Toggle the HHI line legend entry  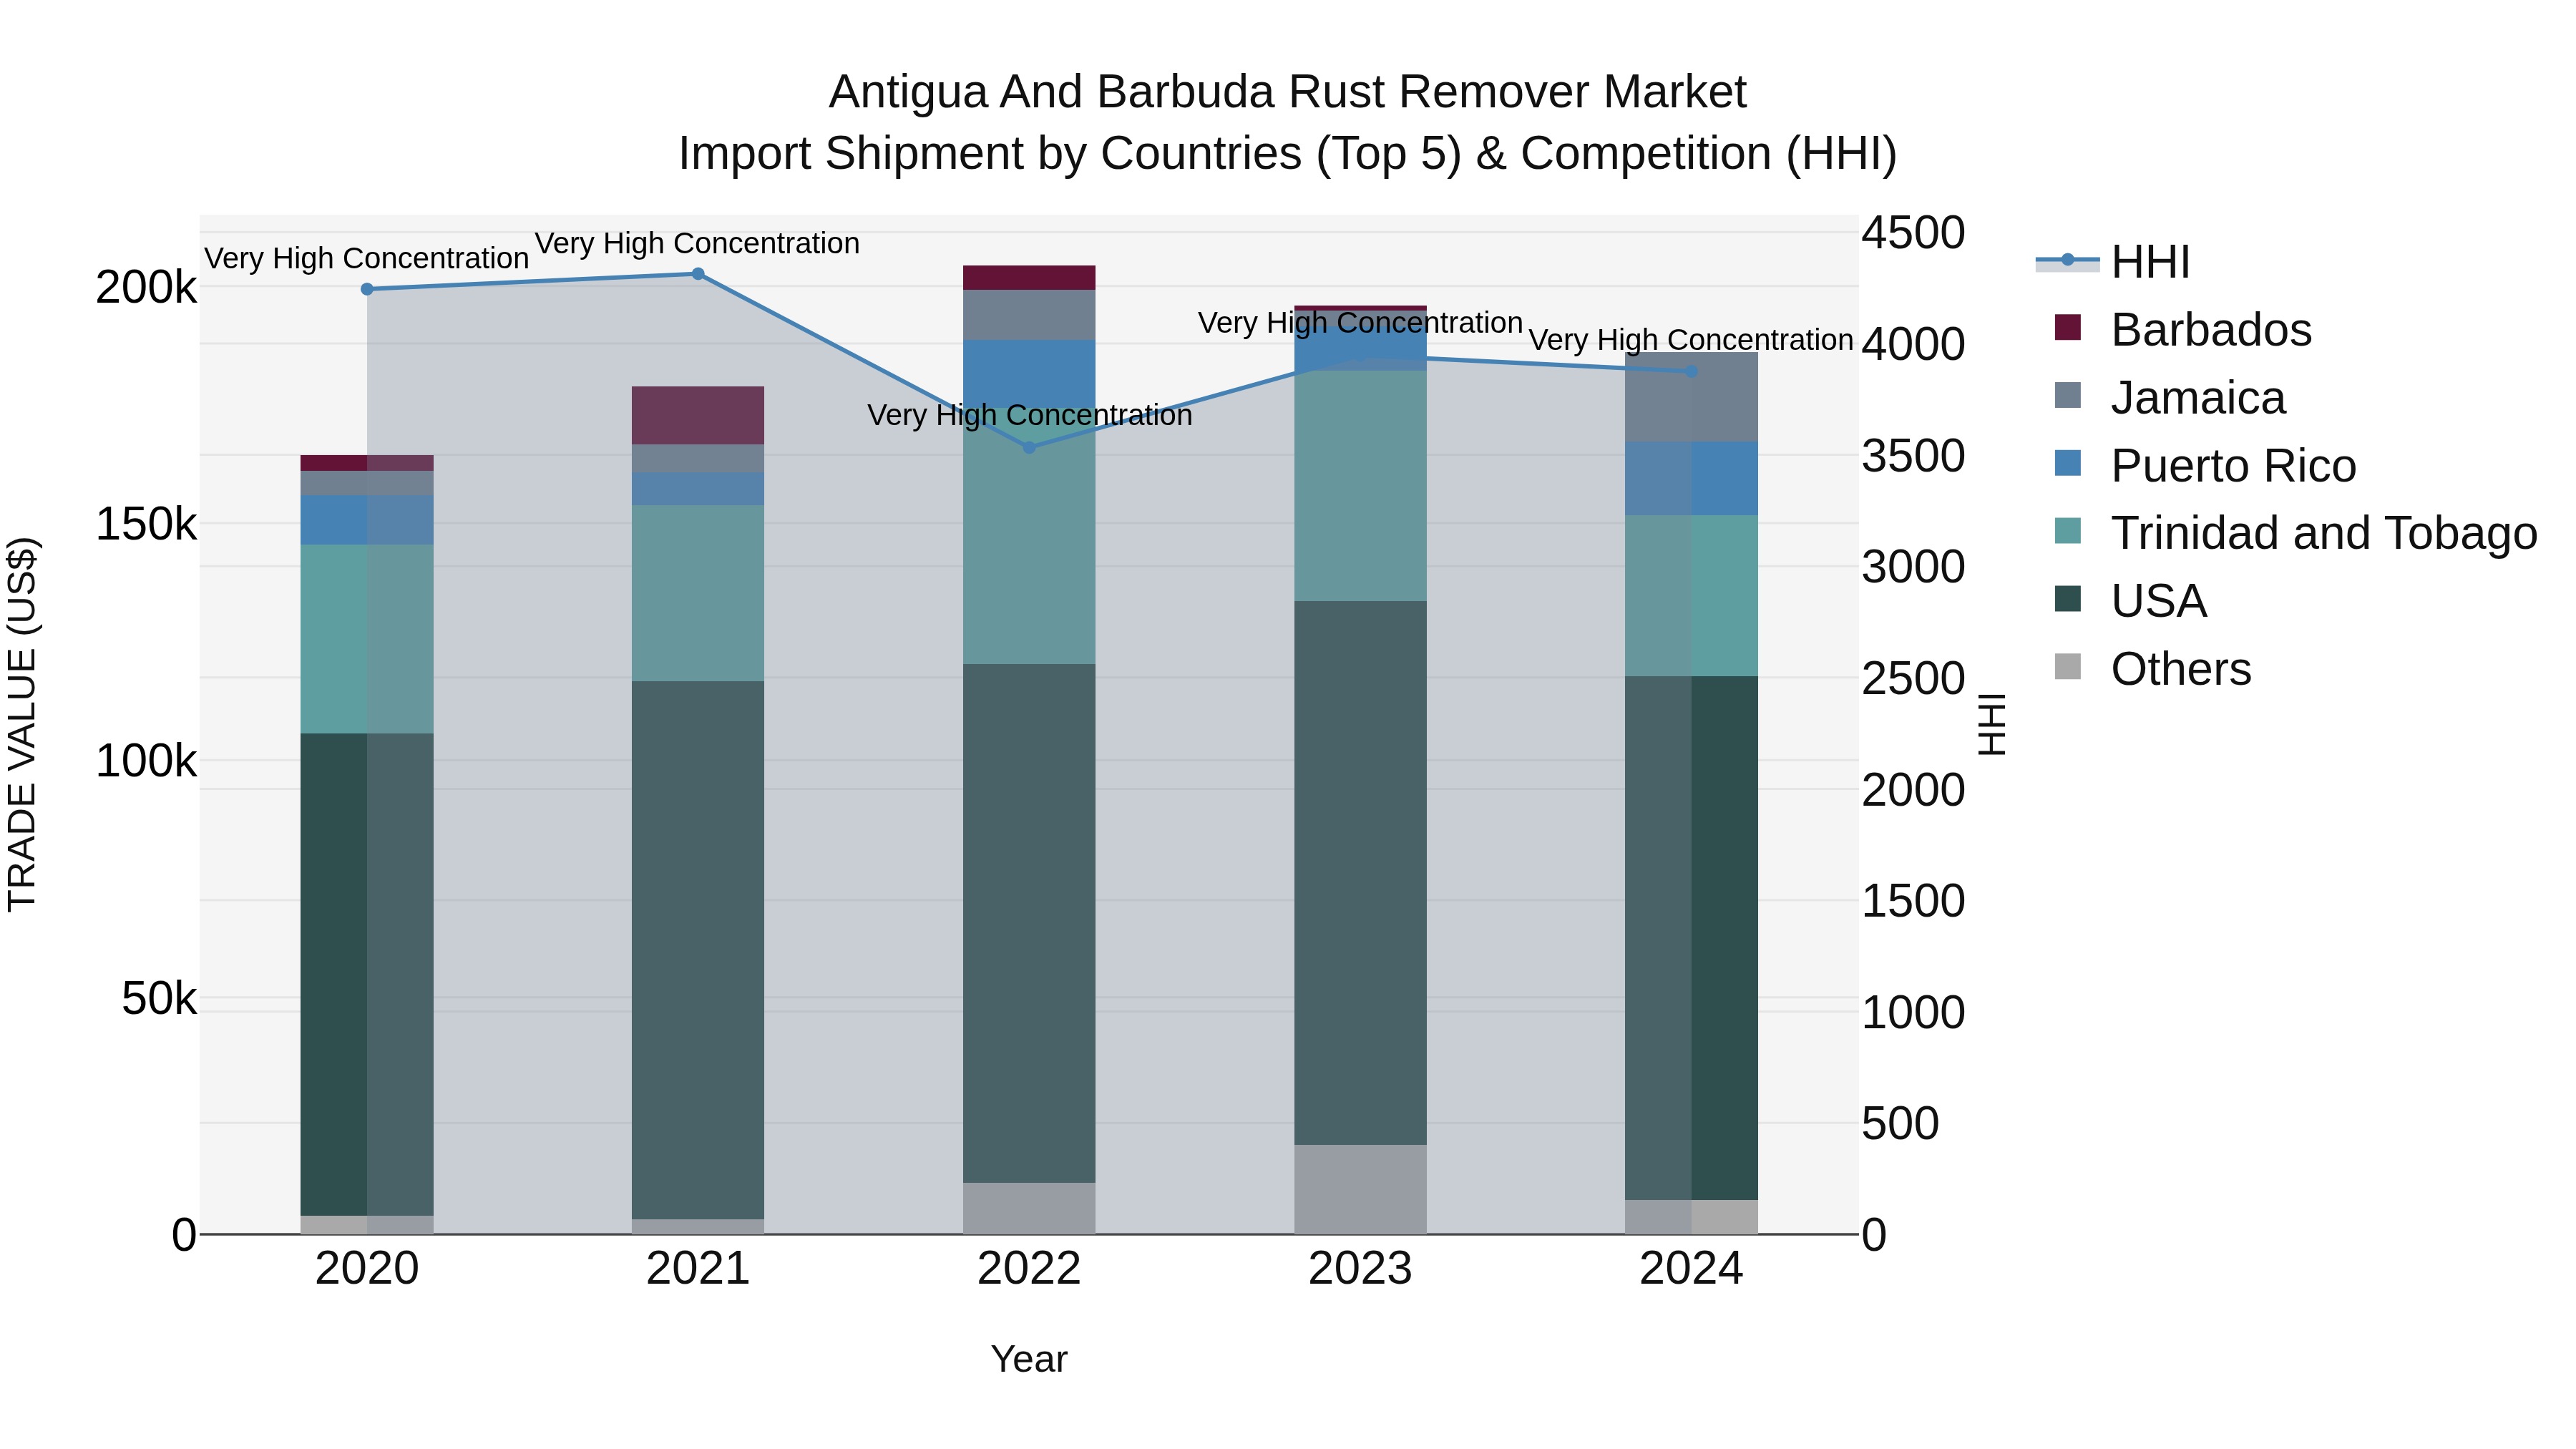[2113, 262]
